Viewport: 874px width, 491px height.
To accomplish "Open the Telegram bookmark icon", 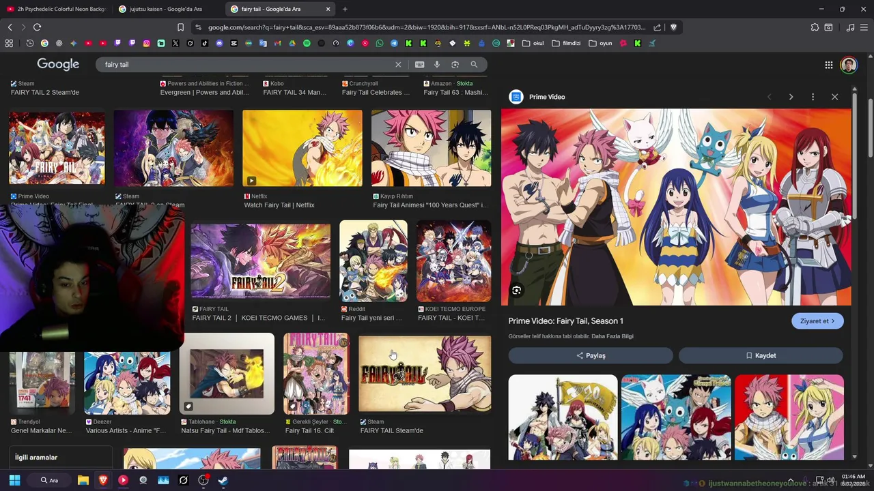I will click(x=394, y=43).
